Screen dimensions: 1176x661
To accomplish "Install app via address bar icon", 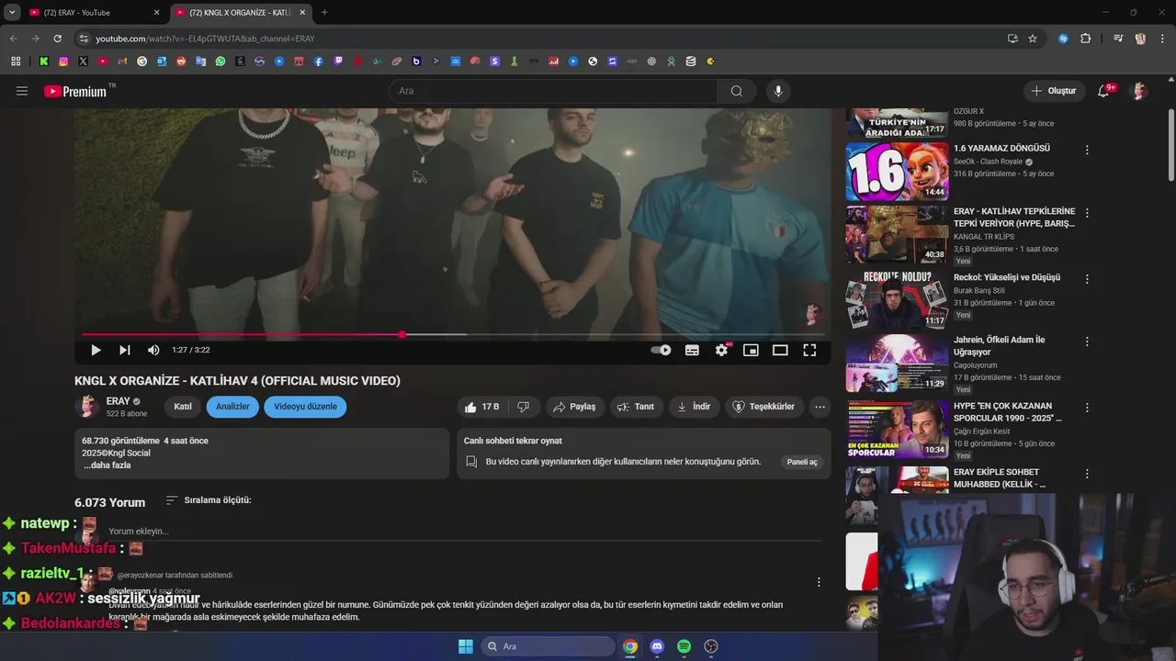I will coord(1012,39).
